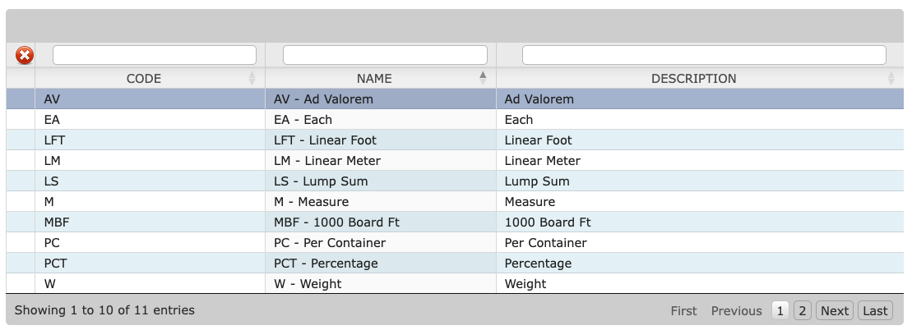Toggle the NAME column sort arrow
The width and height of the screenshot is (912, 330).
click(x=483, y=79)
